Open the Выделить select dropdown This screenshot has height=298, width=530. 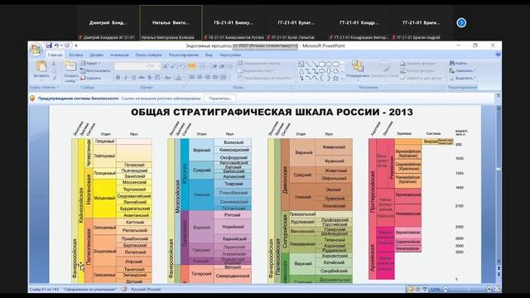pyautogui.click(x=462, y=78)
